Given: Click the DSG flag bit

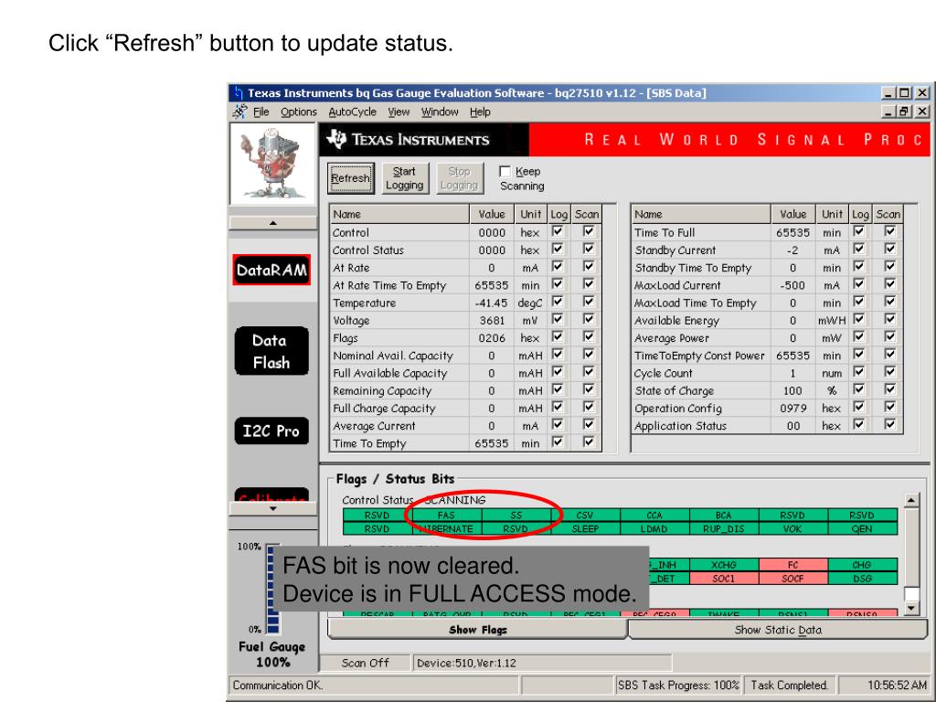Looking at the screenshot, I should coord(863,579).
